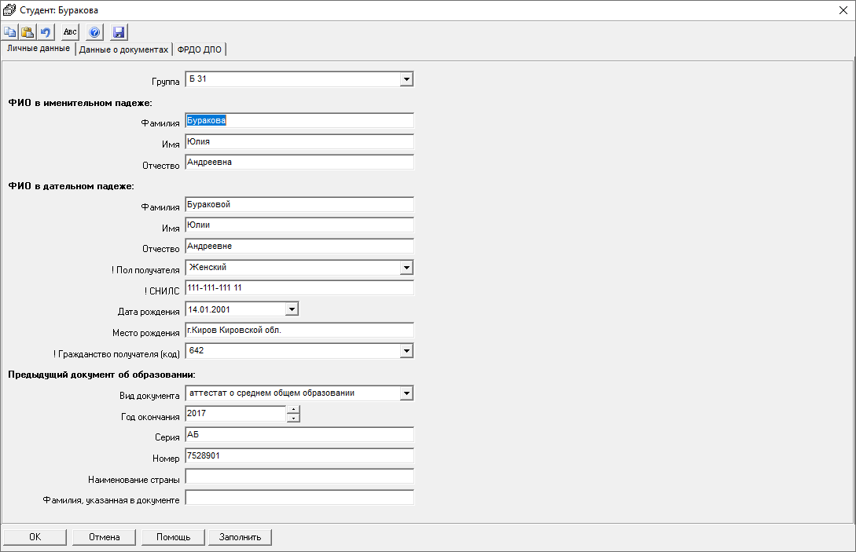Expand the Группа dropdown
Screen dimensions: 856x552
[x=406, y=79]
